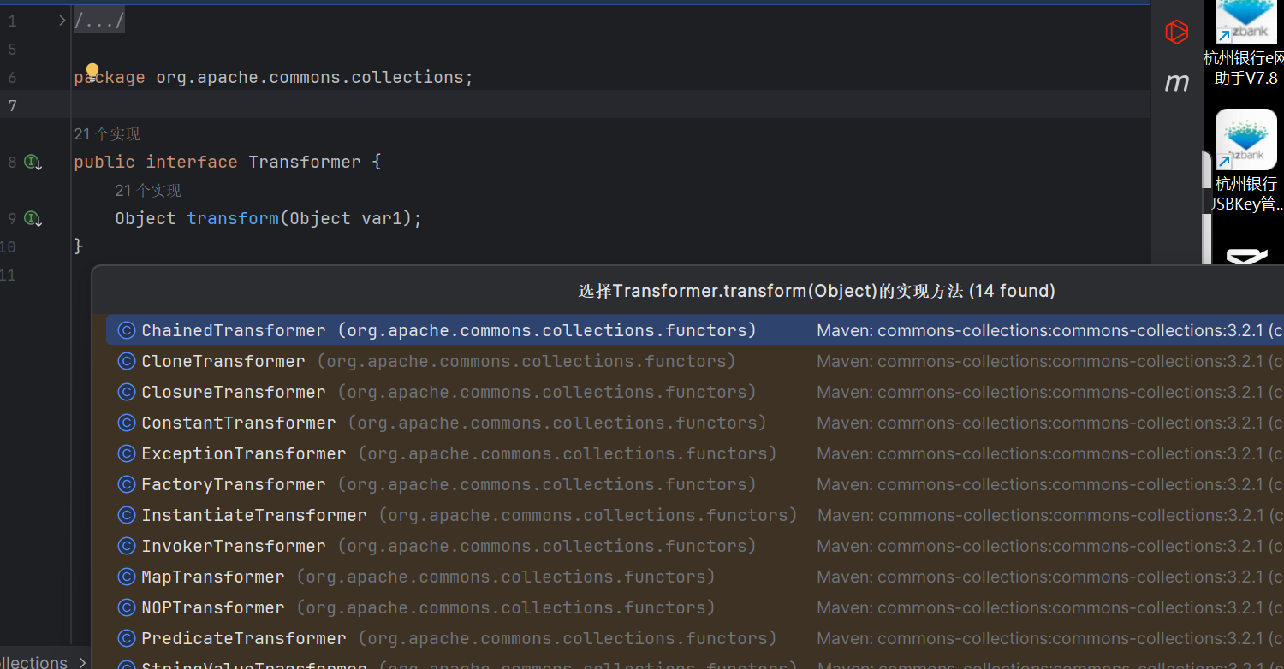Click the class icon beside PredicateTransformer

click(x=127, y=638)
